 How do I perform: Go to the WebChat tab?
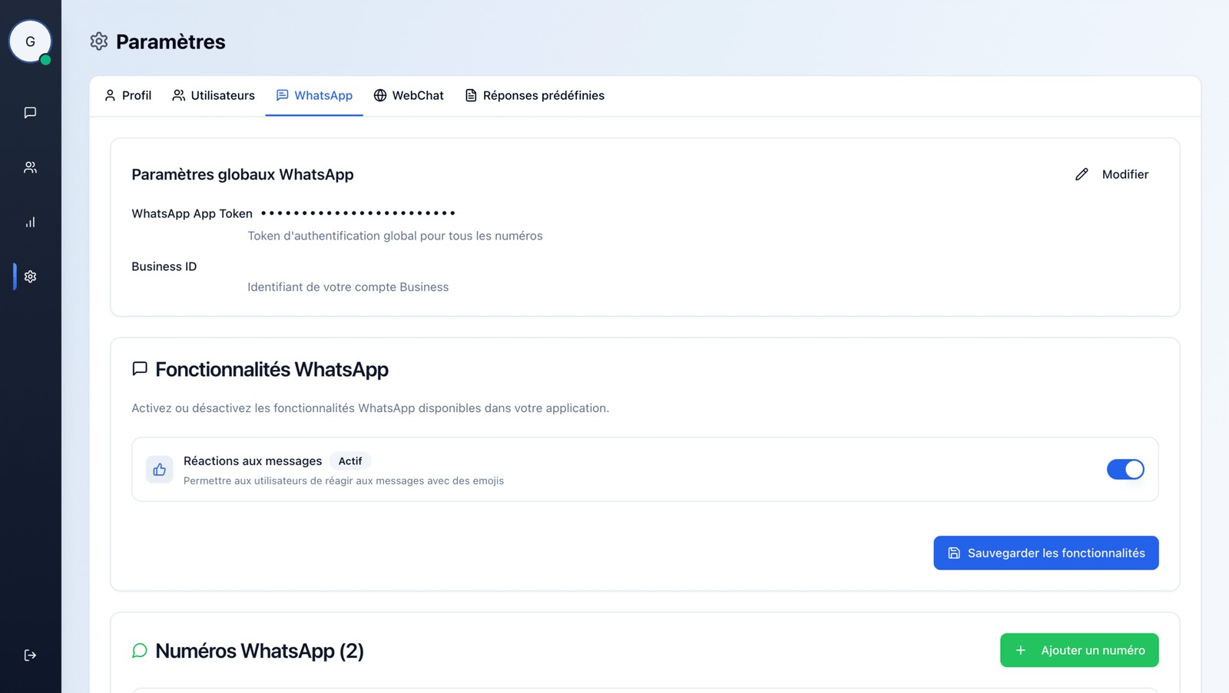(409, 95)
